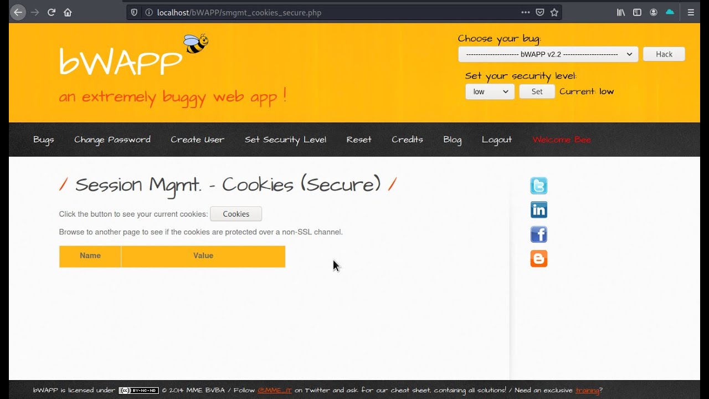Viewport: 709px width, 399px height.
Task: Click the bWAPP title text
Action: click(x=120, y=60)
